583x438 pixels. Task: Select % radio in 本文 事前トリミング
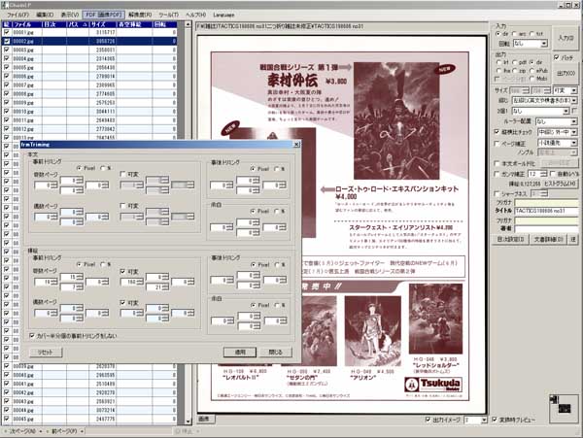coord(103,168)
